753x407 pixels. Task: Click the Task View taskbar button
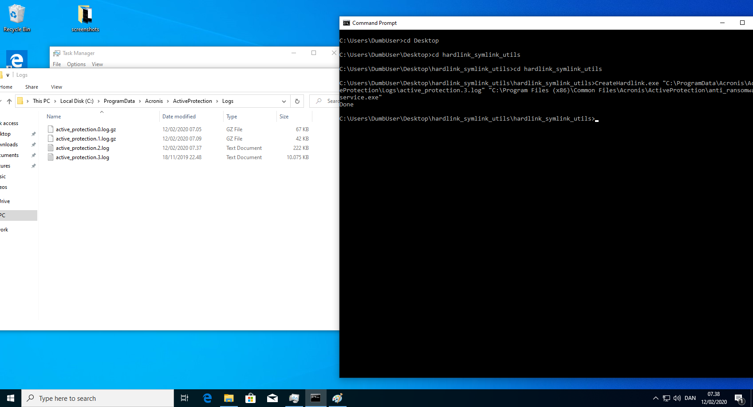pos(185,398)
